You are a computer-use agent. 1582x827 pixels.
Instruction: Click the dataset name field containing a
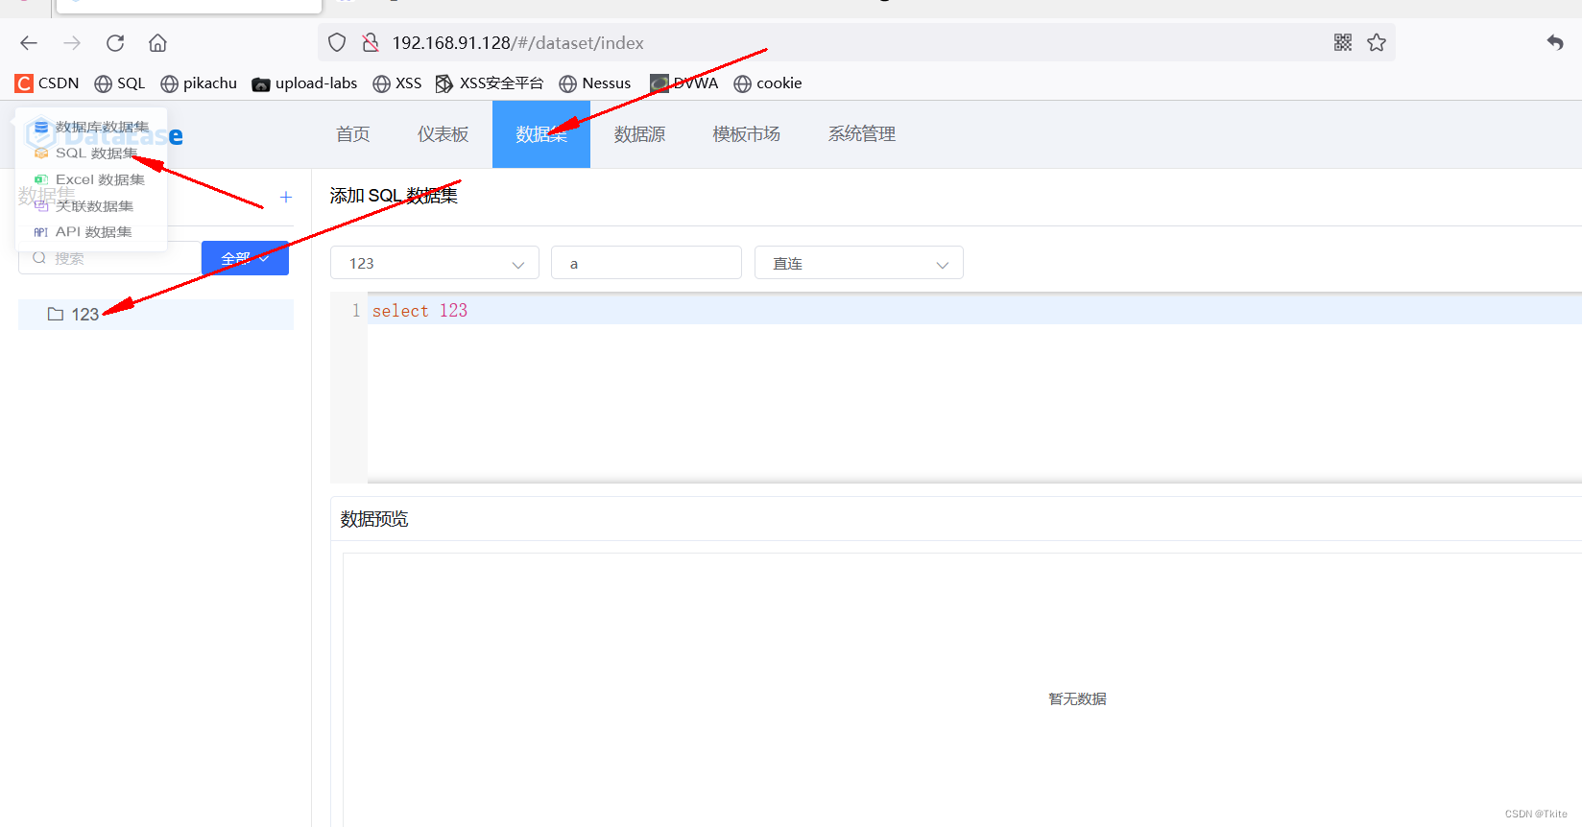[646, 263]
